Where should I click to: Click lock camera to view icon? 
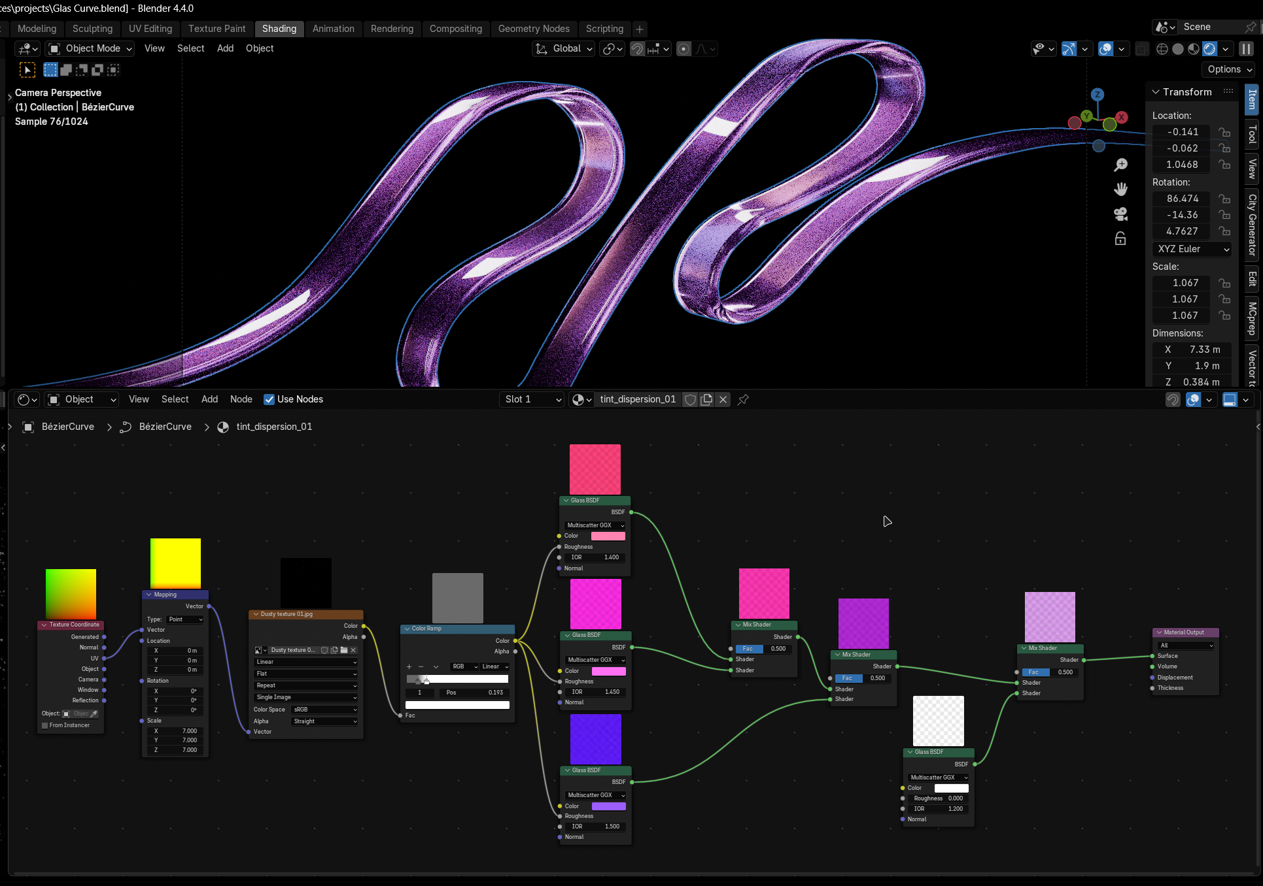coord(1120,239)
